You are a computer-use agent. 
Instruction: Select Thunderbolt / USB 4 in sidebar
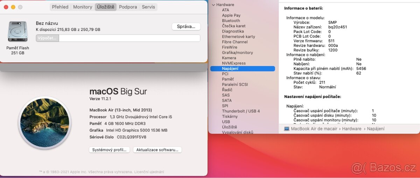(x=241, y=111)
